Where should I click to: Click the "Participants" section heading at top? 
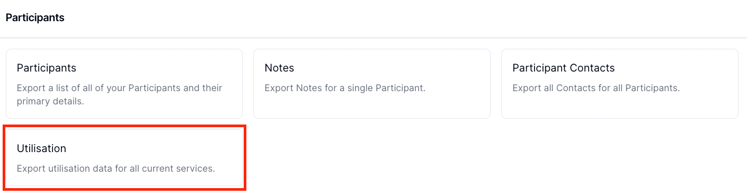tap(35, 17)
